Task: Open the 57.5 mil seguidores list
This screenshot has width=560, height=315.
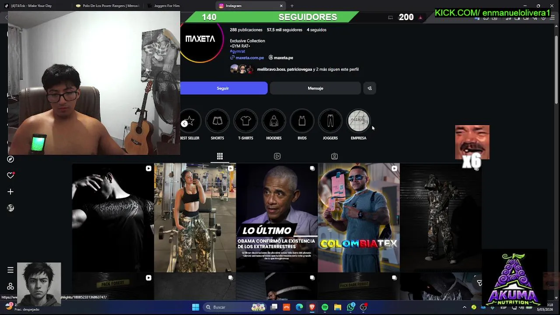Action: click(284, 30)
